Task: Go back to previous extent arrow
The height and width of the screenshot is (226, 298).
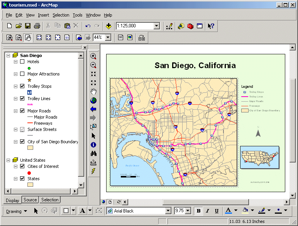Action: pos(93,109)
